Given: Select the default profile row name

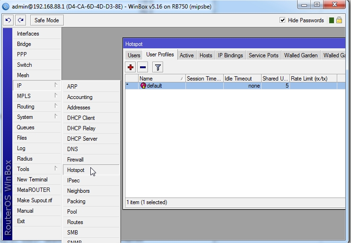Looking at the screenshot, I should (155, 86).
